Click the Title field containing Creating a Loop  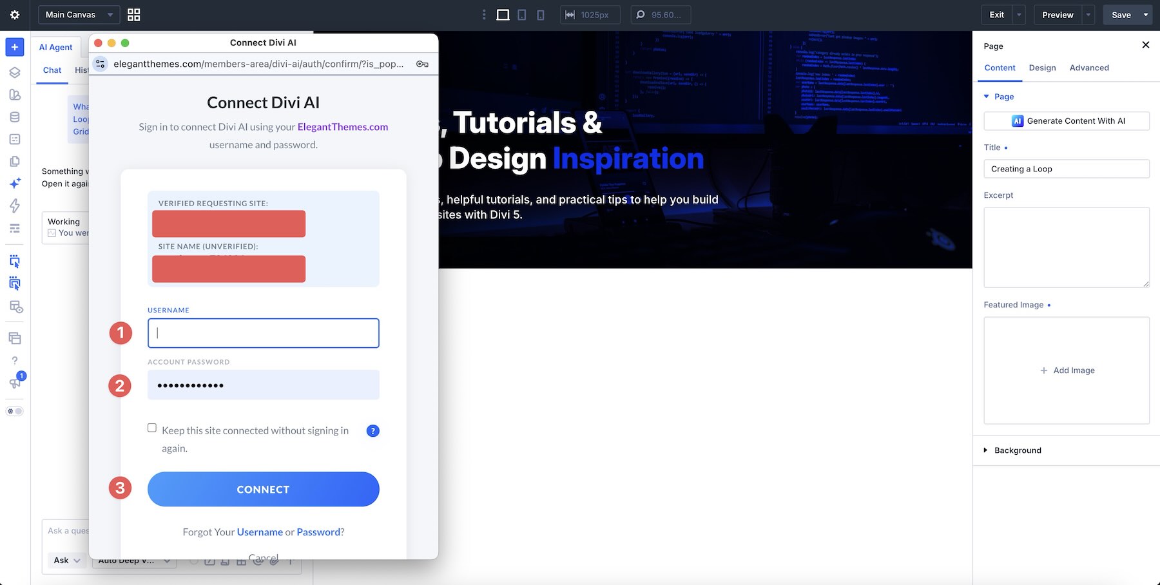[x=1067, y=169]
